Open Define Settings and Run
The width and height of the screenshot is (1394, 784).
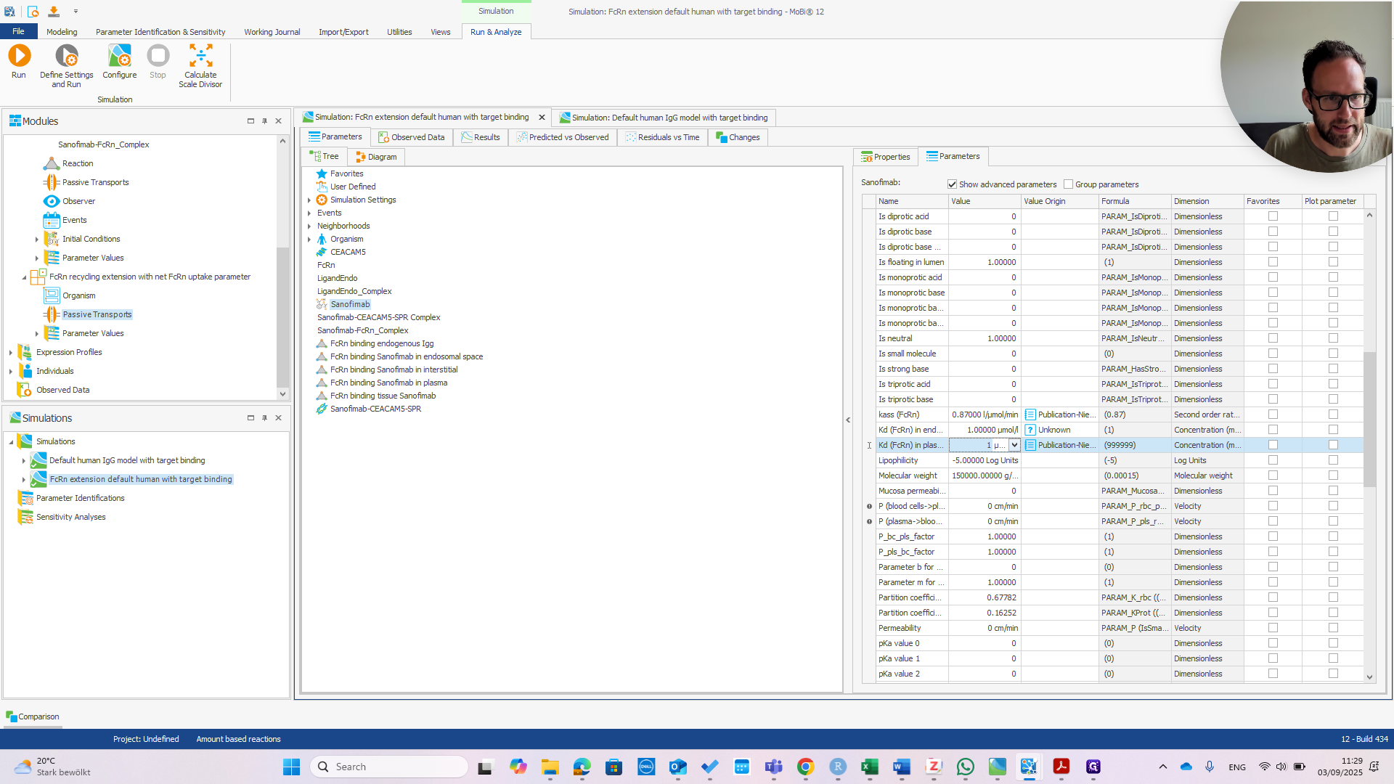66,56
